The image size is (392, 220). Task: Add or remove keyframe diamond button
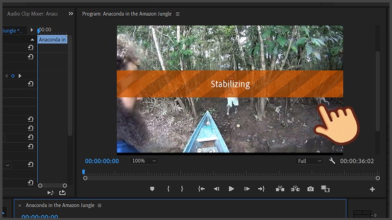tap(13, 76)
